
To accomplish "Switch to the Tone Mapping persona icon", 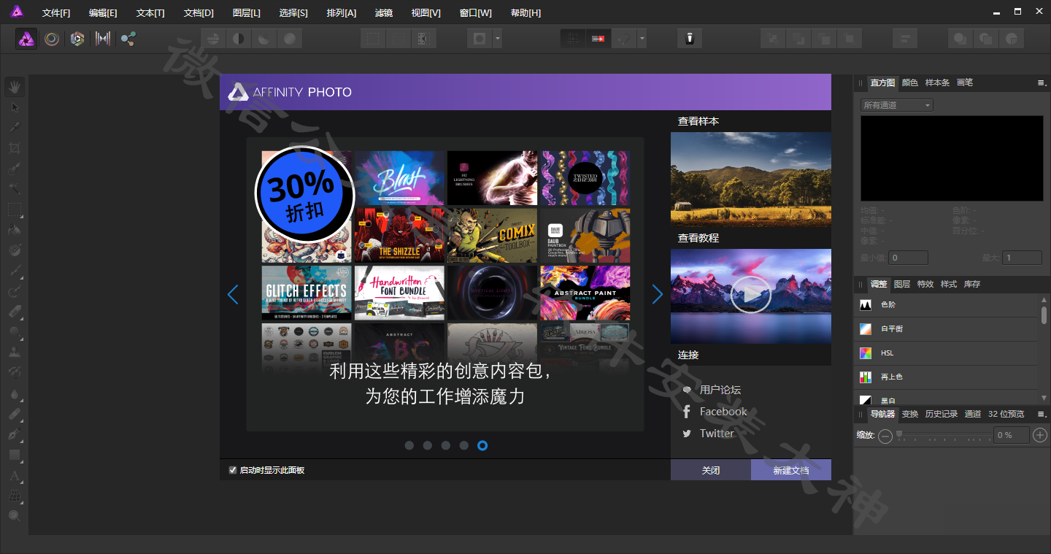I will coord(103,39).
